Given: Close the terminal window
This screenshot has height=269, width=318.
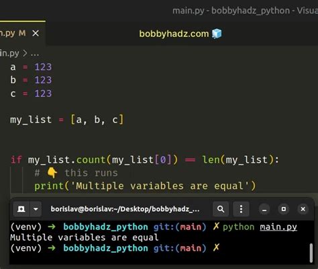Looking at the screenshot, I should (303, 209).
